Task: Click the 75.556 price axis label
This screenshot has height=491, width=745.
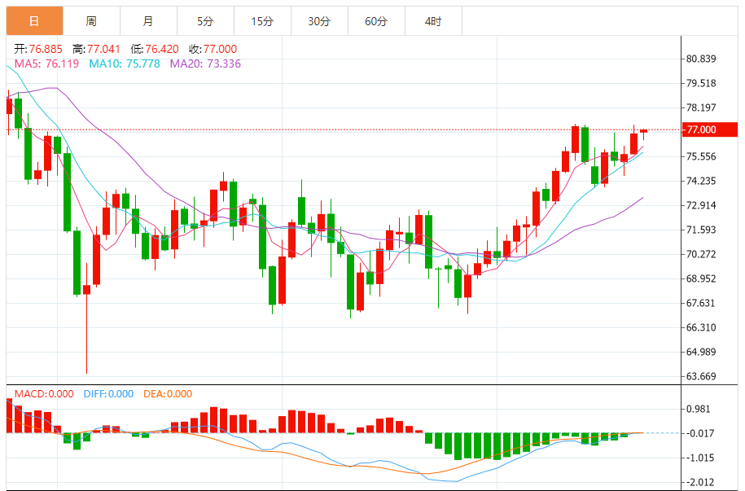Action: click(701, 156)
